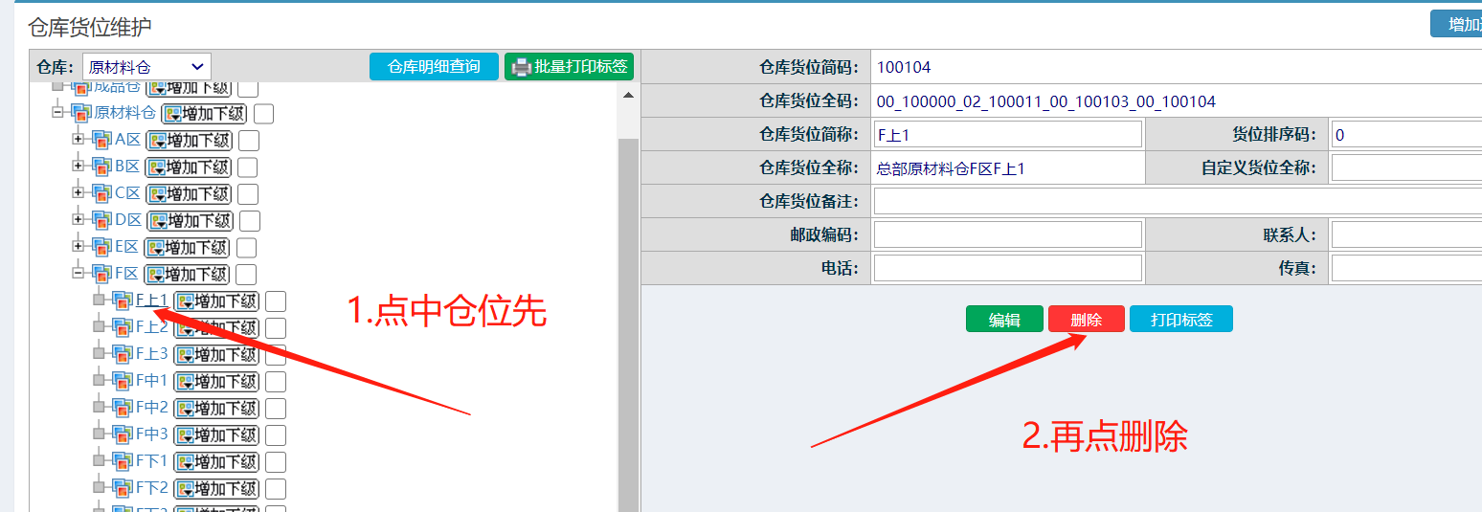Tick the checkbox in the D区 row
The image size is (1482, 512).
tap(250, 221)
